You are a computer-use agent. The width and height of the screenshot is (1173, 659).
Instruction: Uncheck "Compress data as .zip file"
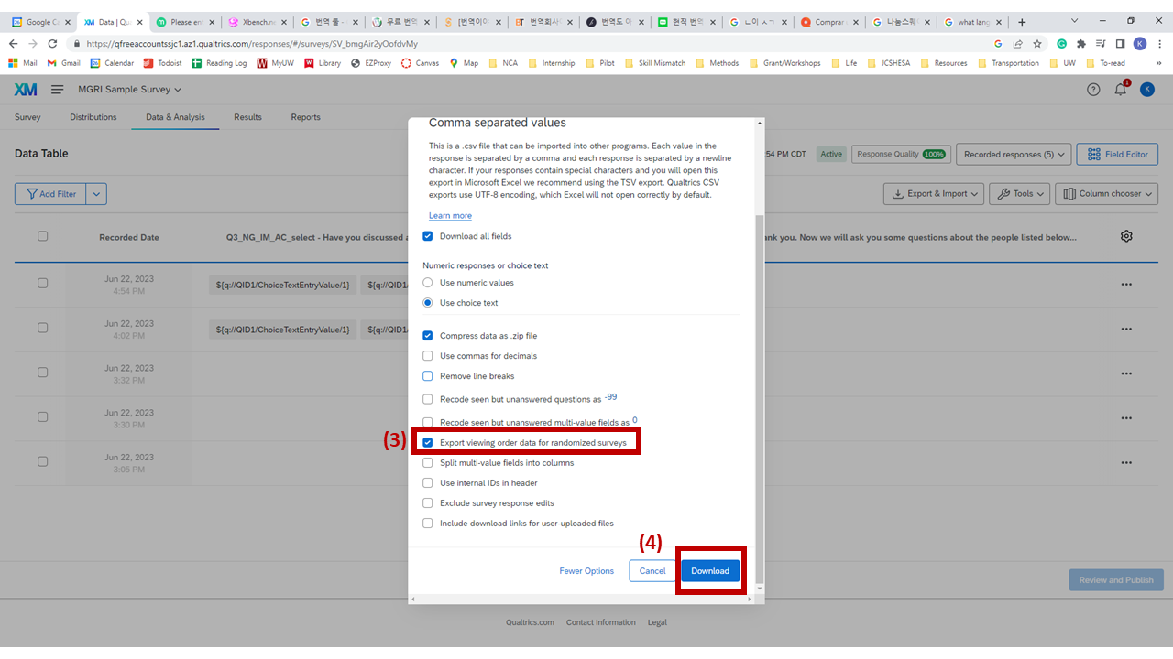(x=427, y=335)
